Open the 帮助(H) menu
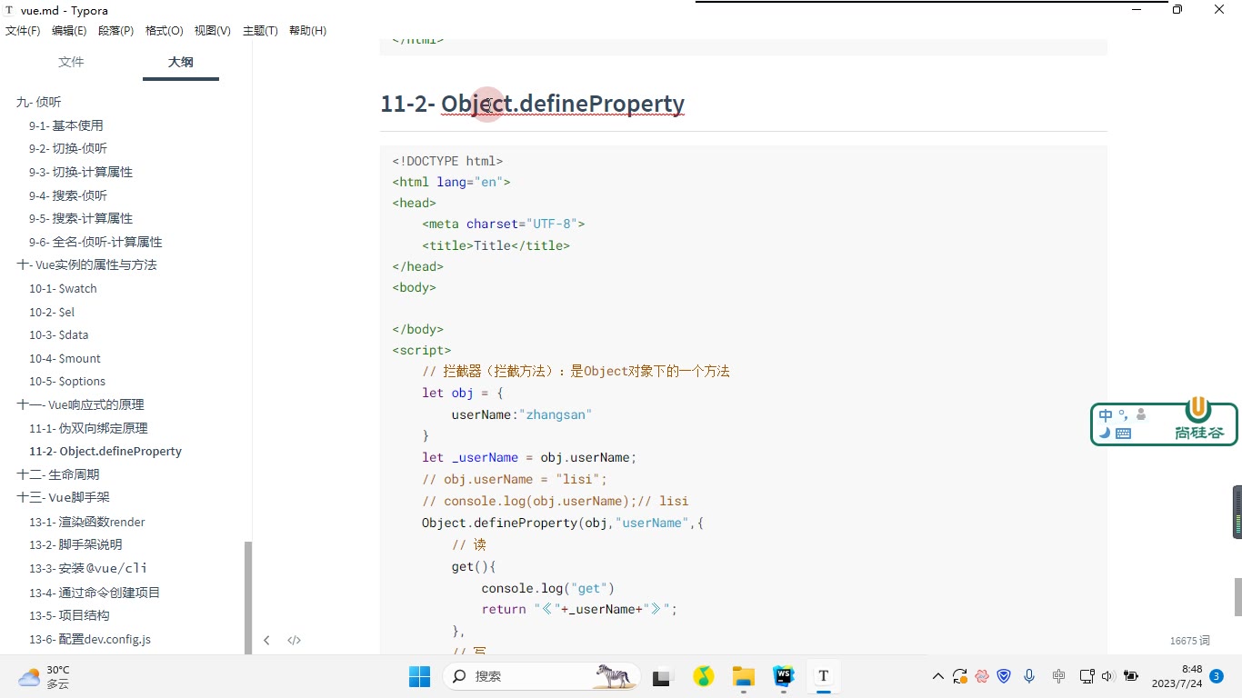1242x698 pixels. tap(307, 31)
